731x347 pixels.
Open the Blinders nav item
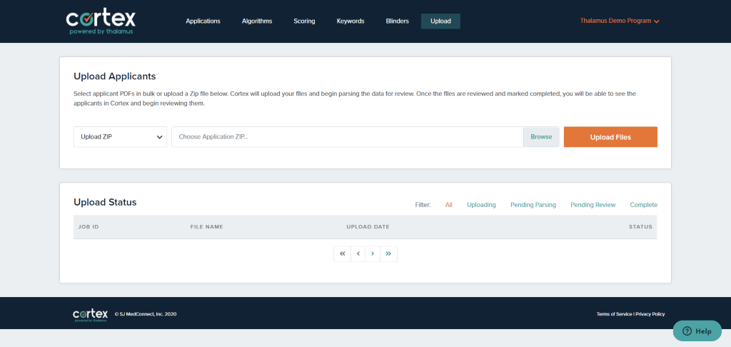(397, 21)
